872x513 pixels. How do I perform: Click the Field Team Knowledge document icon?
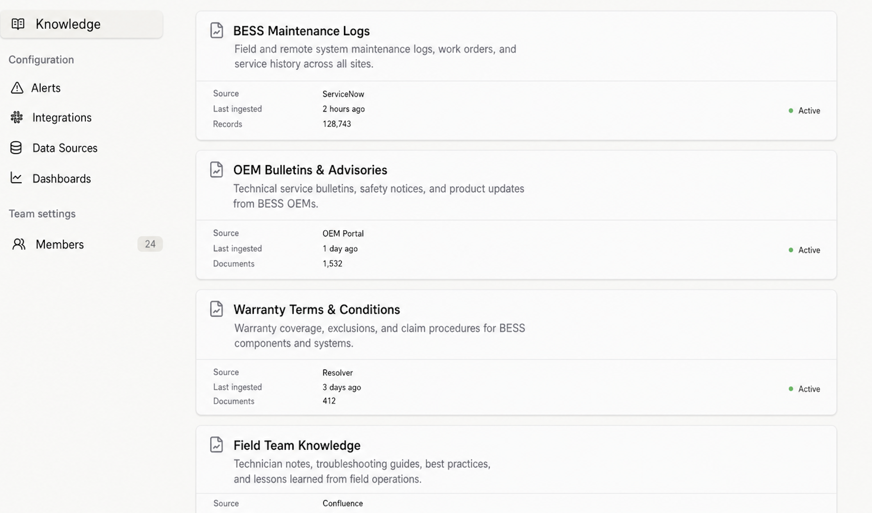217,444
